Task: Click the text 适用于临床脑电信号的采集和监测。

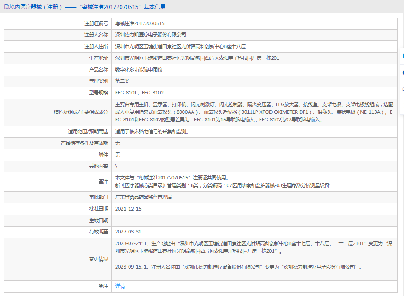Action: tap(153, 132)
